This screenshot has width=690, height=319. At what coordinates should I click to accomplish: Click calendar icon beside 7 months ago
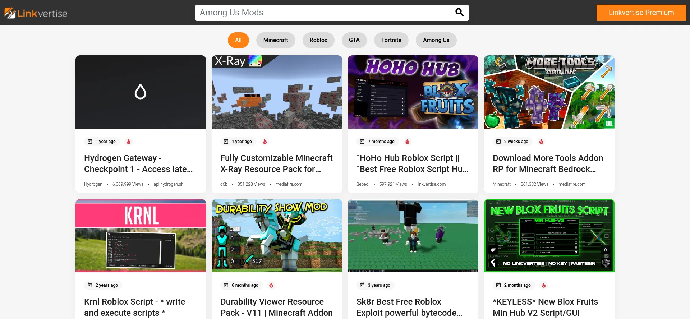tap(362, 142)
